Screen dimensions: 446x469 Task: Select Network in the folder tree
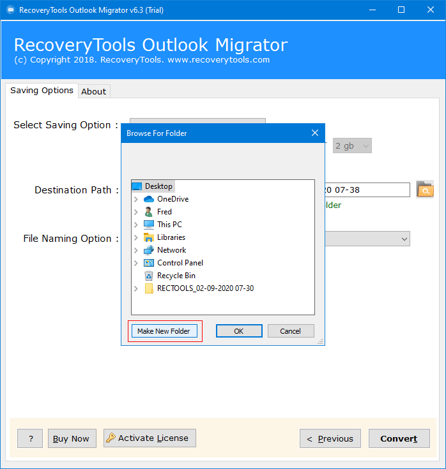tap(172, 250)
